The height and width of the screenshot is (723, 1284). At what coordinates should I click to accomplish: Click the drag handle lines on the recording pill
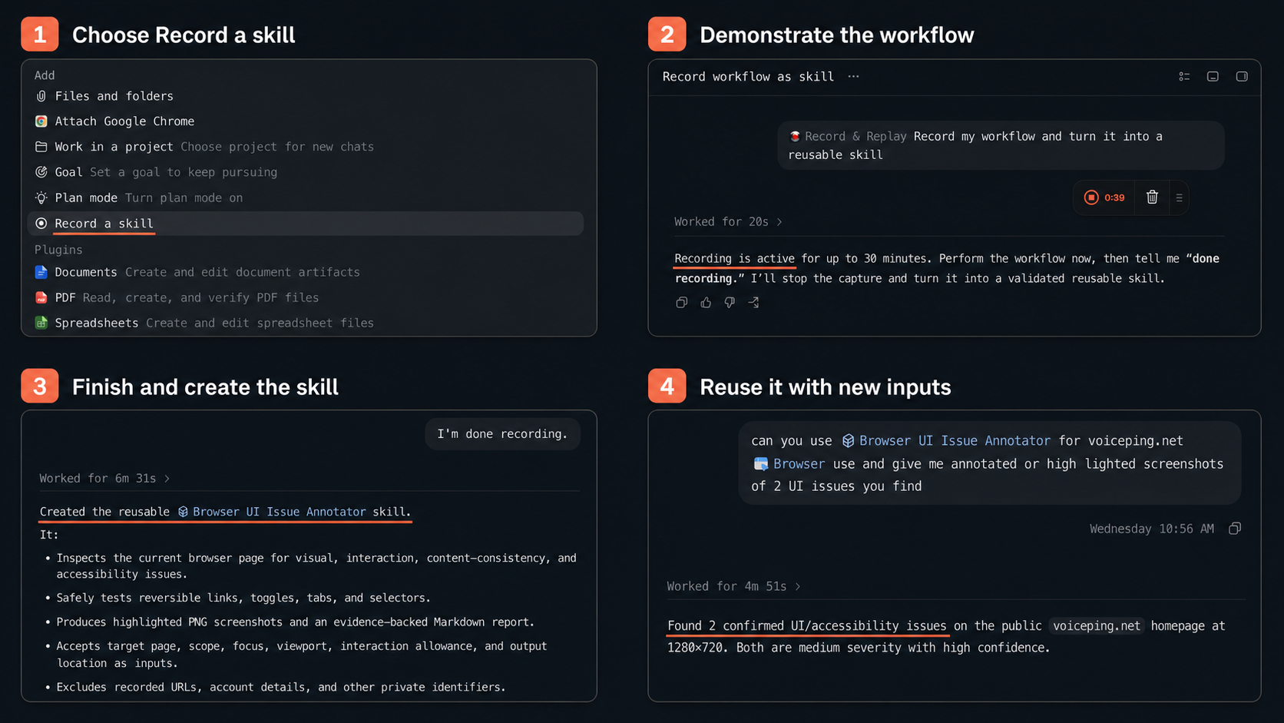tap(1179, 197)
